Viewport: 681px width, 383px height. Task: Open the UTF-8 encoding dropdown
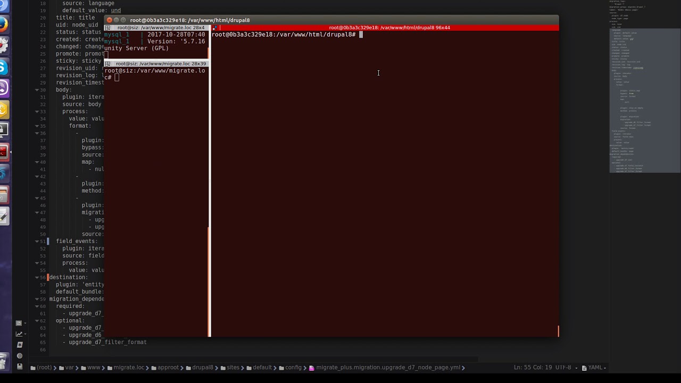(566, 368)
